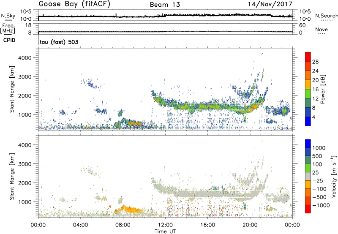The height and width of the screenshot is (234, 338).
Task: Click the frequency axis value "18"
Action: click(x=28, y=25)
